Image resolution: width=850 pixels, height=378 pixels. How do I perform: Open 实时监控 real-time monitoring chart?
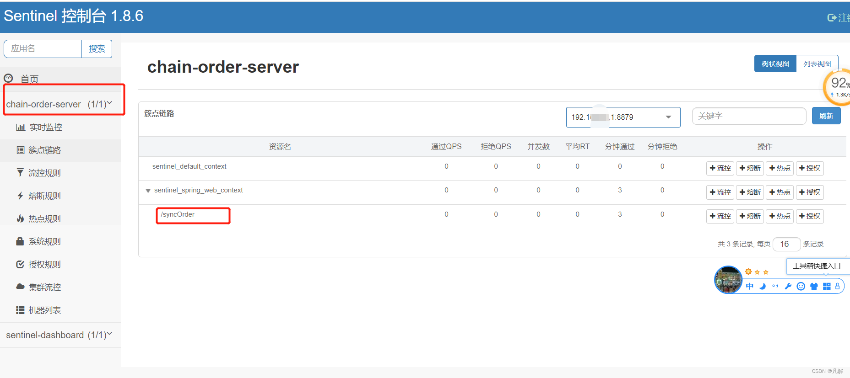coord(39,128)
